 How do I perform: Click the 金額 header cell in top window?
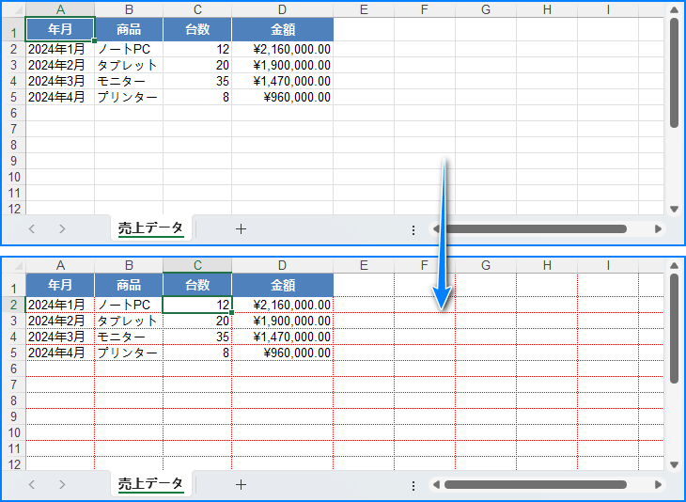click(x=283, y=29)
